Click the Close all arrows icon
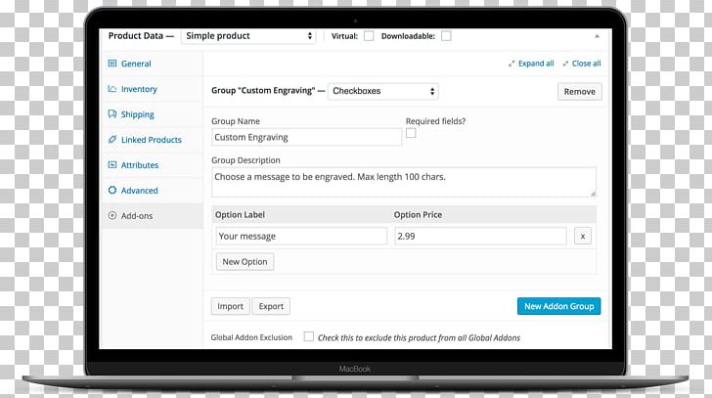 [x=565, y=64]
